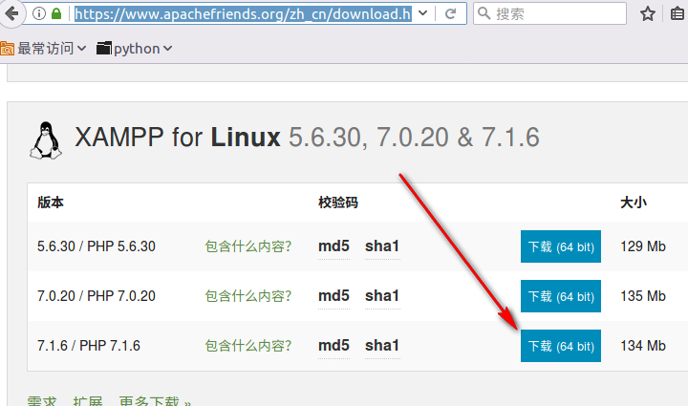Screen dimensions: 688x406
Task: Click the browser back arrow button
Action: pyautogui.click(x=11, y=13)
